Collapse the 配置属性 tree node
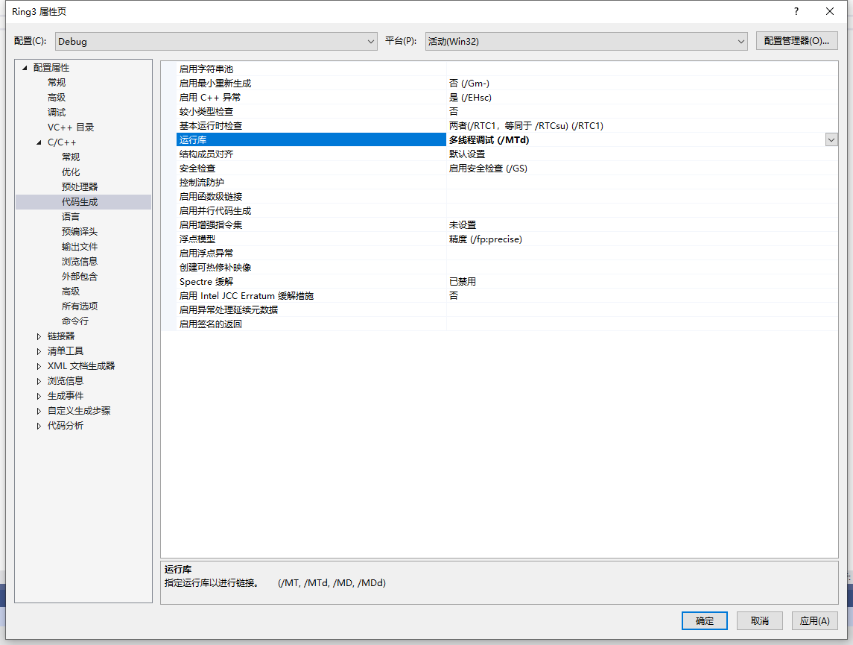Viewport: 853px width, 645px height. click(25, 68)
